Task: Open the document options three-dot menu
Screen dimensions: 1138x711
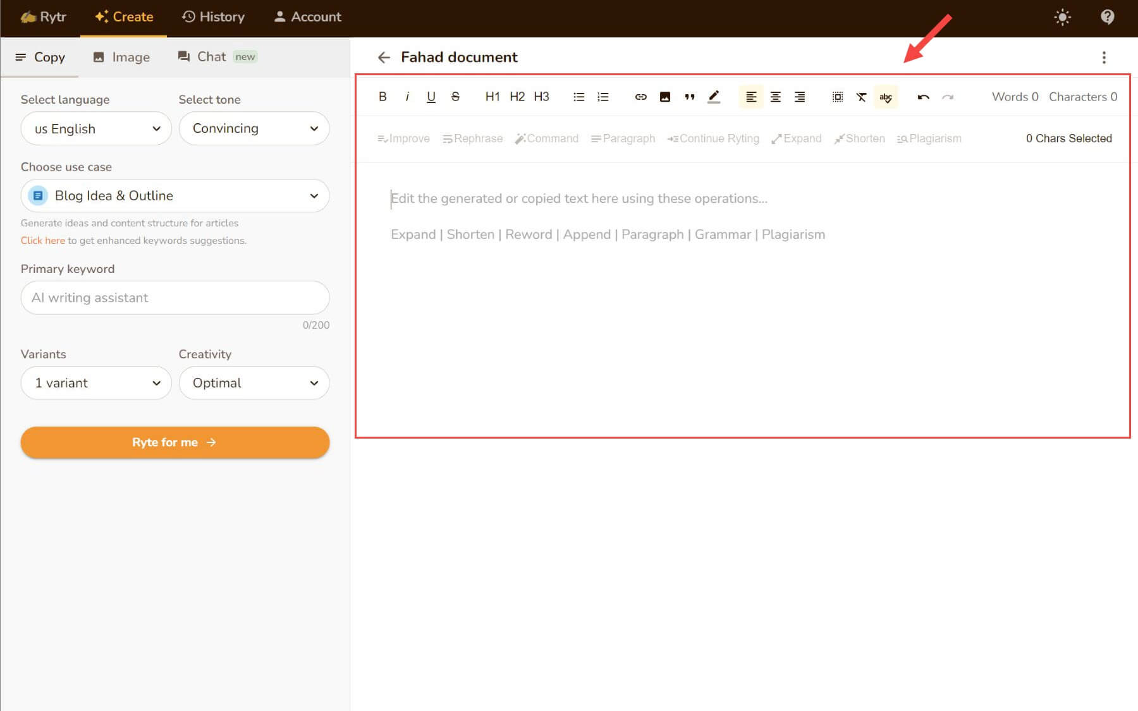Action: pos(1104,58)
